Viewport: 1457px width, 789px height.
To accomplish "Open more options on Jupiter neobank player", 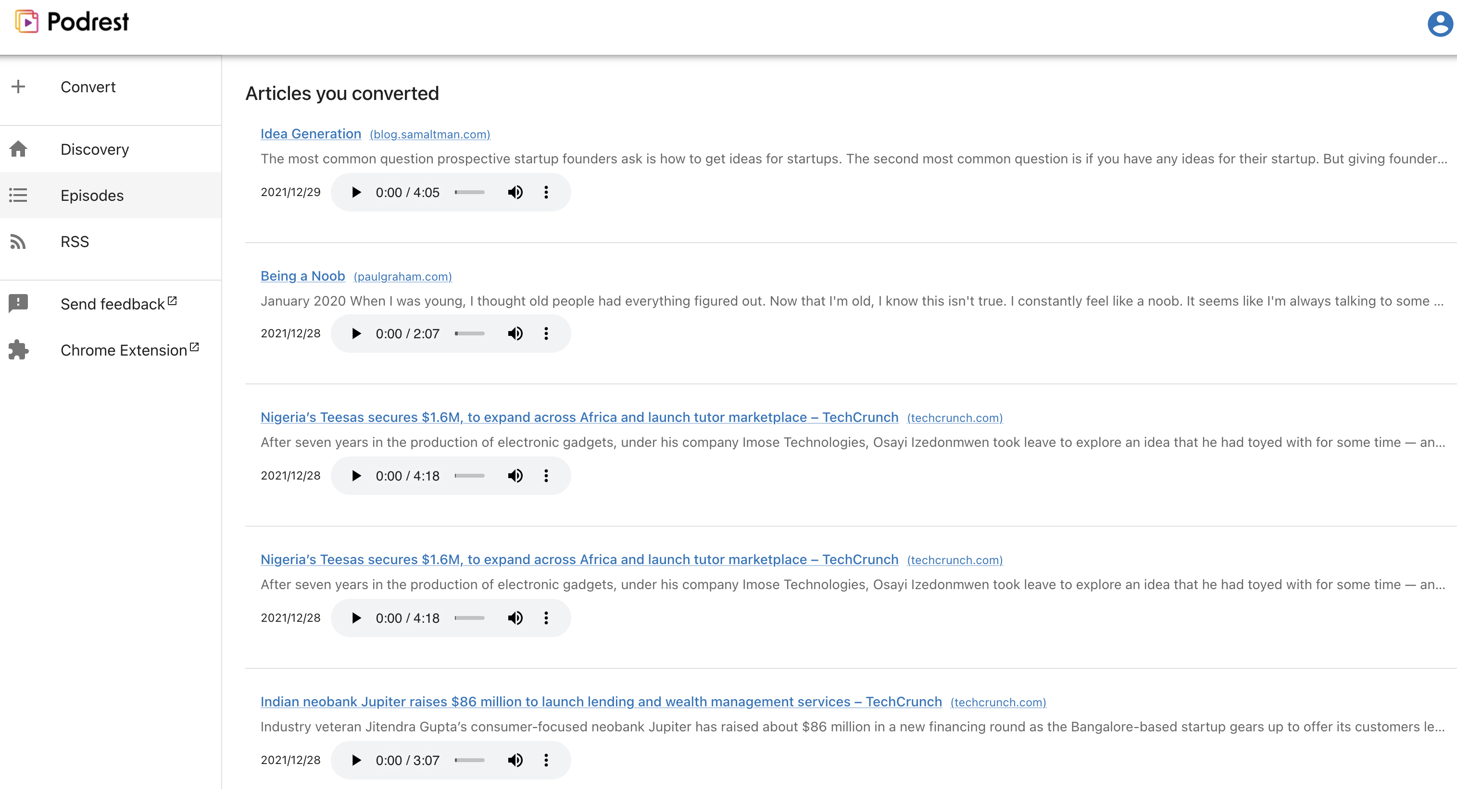I will tap(546, 760).
